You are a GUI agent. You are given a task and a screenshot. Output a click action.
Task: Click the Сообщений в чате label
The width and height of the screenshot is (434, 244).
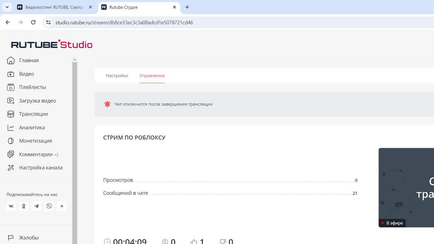tap(125, 193)
